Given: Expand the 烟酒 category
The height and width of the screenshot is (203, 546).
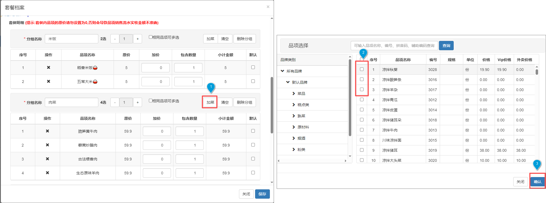Looking at the screenshot, I should click(x=294, y=138).
